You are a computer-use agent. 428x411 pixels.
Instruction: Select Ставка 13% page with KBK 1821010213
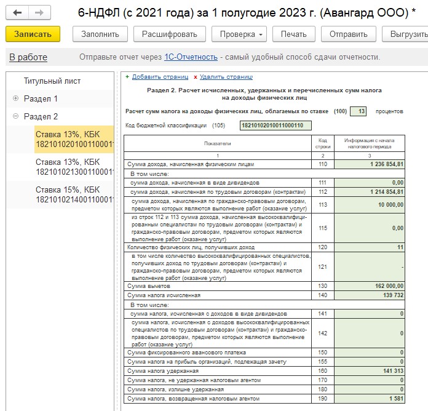(74, 167)
